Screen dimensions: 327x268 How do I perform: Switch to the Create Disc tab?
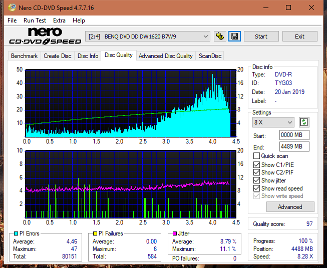[58, 56]
